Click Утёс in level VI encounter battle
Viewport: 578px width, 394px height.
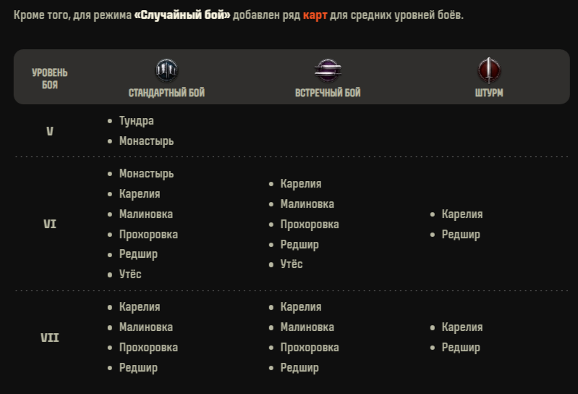point(292,264)
